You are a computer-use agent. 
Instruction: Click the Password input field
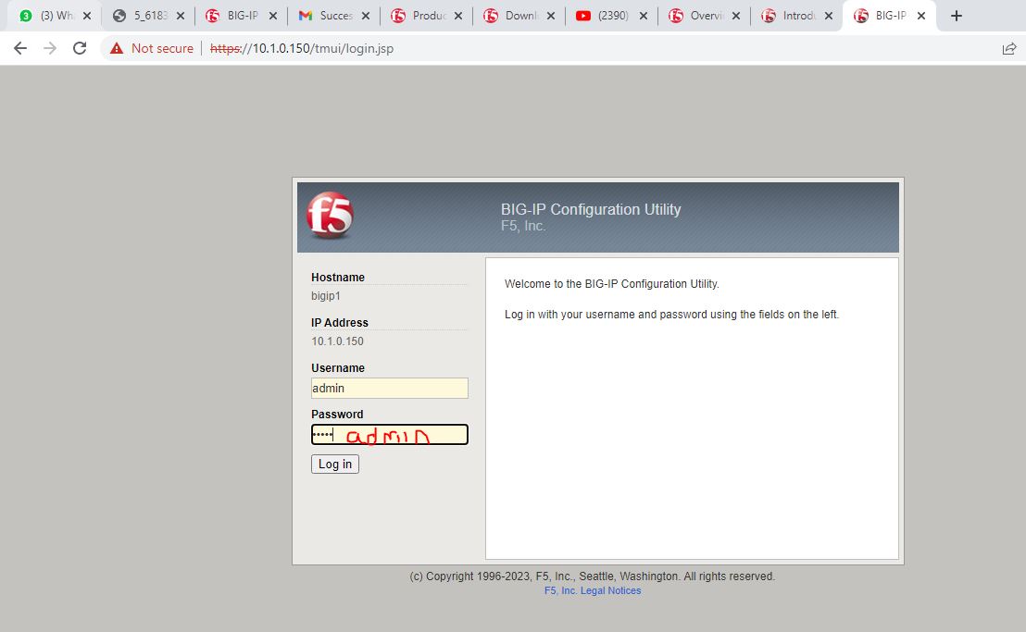point(389,435)
